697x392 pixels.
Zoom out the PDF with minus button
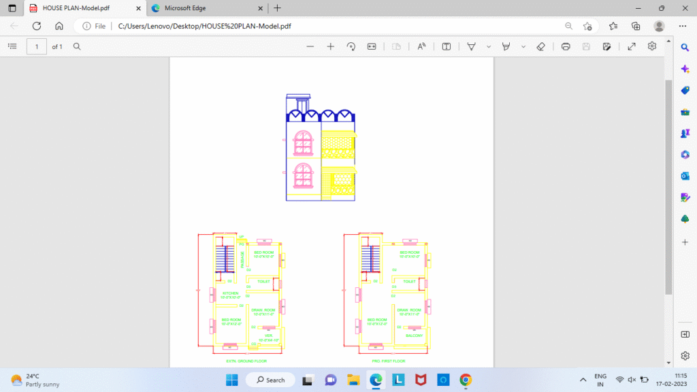pyautogui.click(x=310, y=46)
